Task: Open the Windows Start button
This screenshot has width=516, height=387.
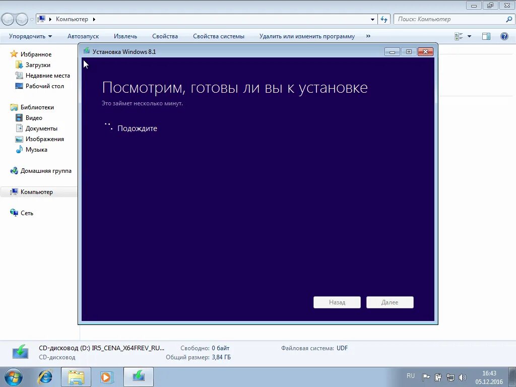Action: [13, 377]
